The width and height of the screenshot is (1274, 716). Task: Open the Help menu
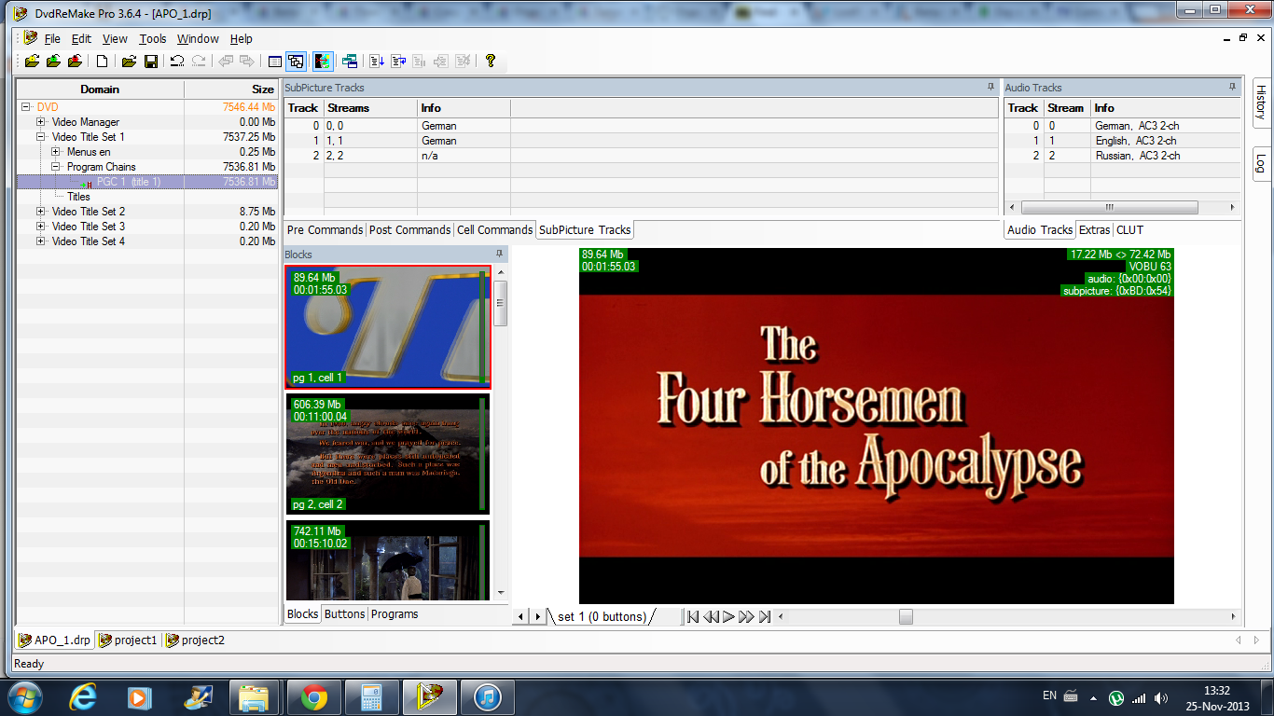click(242, 38)
